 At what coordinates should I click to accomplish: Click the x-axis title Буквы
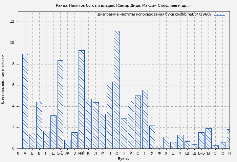point(124,159)
